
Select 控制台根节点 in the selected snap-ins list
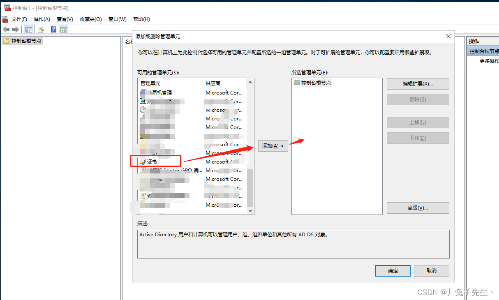[x=315, y=83]
